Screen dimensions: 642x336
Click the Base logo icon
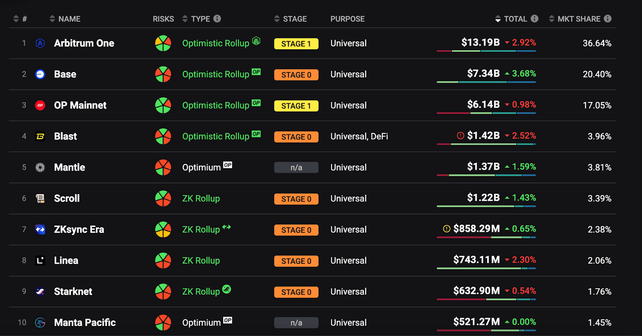(40, 74)
